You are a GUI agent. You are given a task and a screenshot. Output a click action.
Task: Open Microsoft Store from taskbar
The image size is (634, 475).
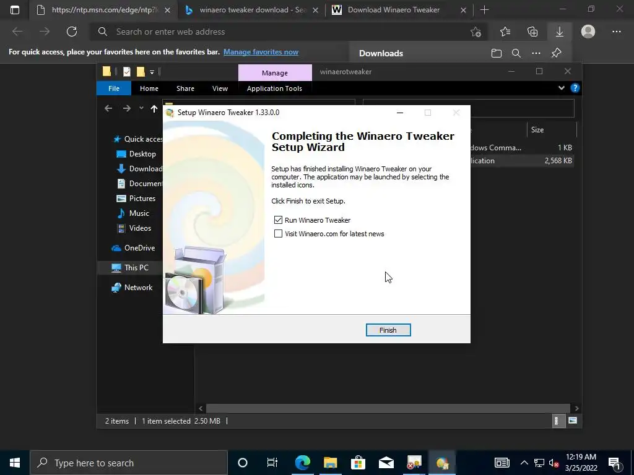pos(358,463)
